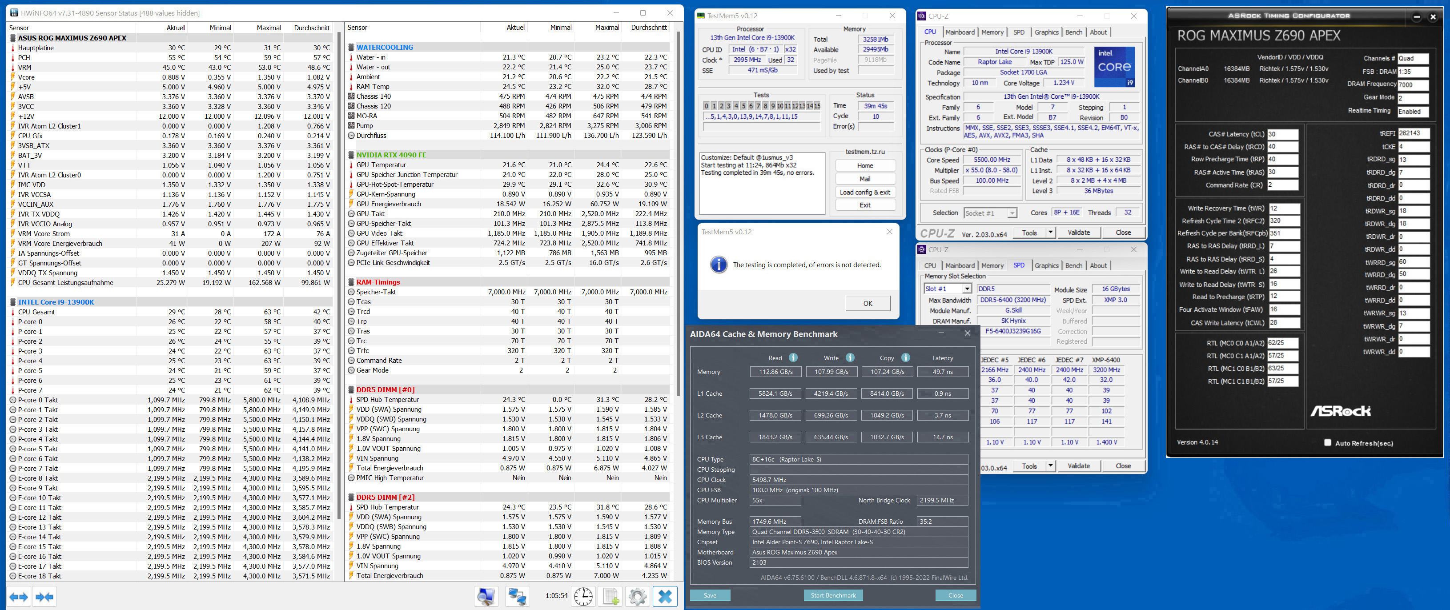This screenshot has height=610, width=1450.
Task: Collapse the DDR5 DIMM [#2] group
Action: (x=351, y=498)
